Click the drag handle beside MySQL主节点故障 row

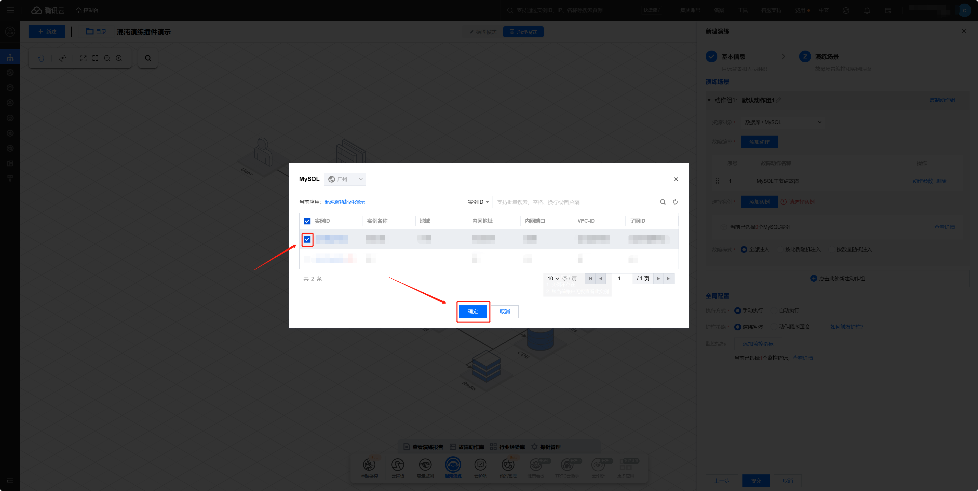717,181
